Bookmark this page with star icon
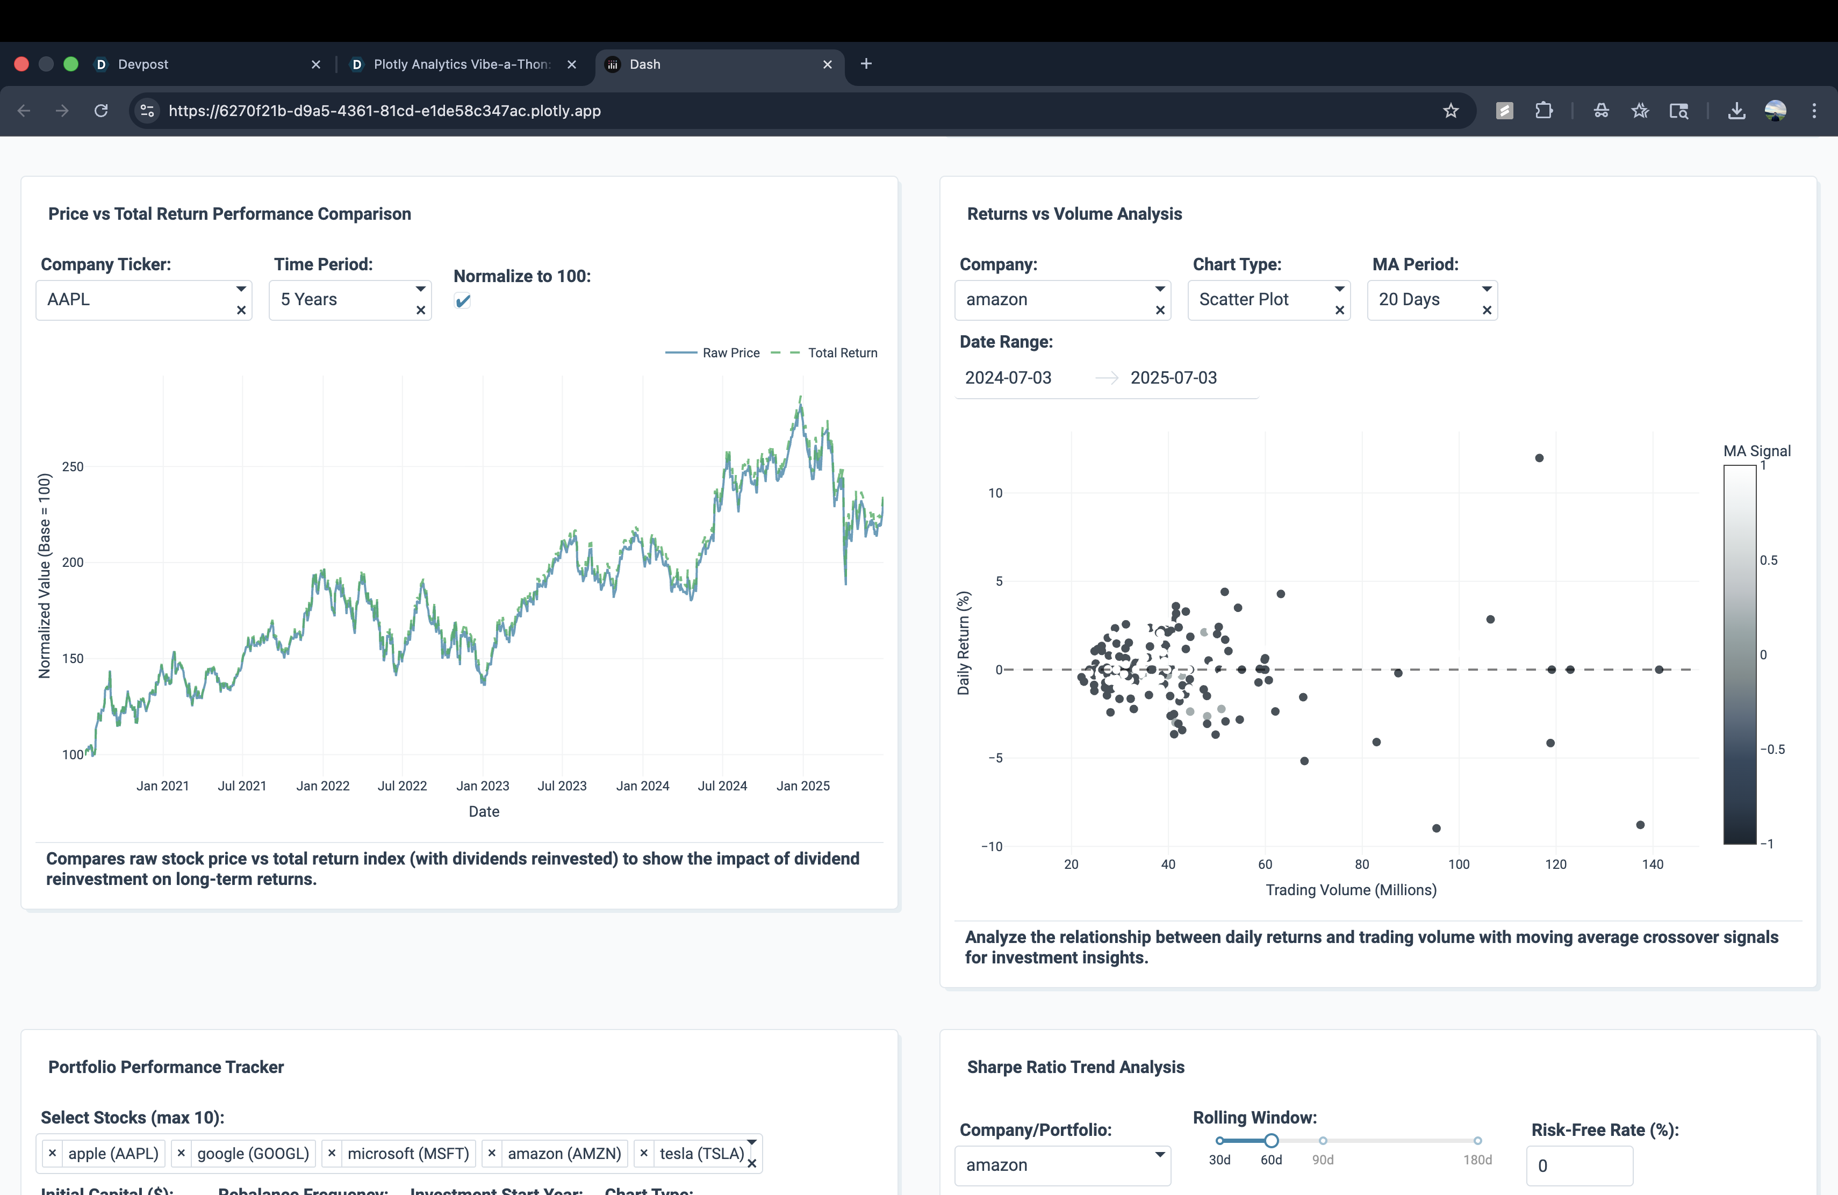Viewport: 1838px width, 1195px height. pyautogui.click(x=1451, y=110)
